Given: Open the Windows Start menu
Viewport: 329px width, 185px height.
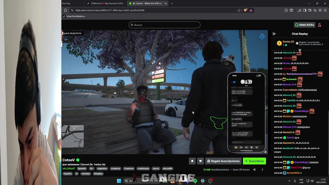Looking at the screenshot, I should [x=119, y=181].
